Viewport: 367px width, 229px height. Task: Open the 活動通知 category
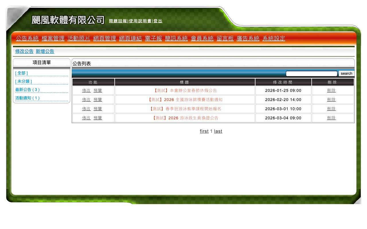(27, 98)
